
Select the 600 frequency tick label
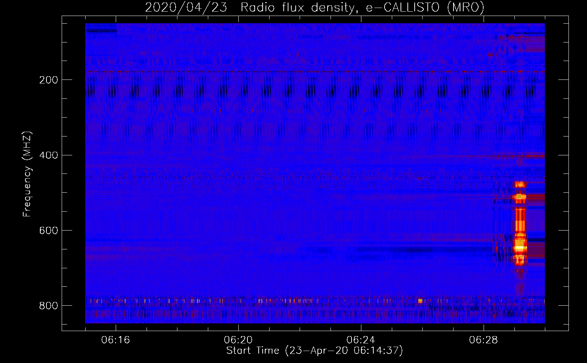tap(48, 231)
